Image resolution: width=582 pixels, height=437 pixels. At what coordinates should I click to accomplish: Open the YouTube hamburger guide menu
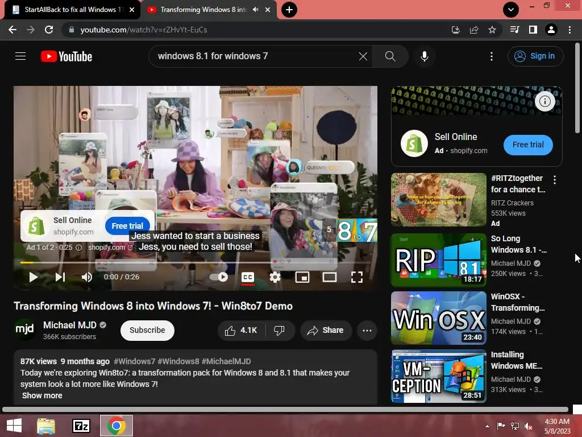click(20, 56)
